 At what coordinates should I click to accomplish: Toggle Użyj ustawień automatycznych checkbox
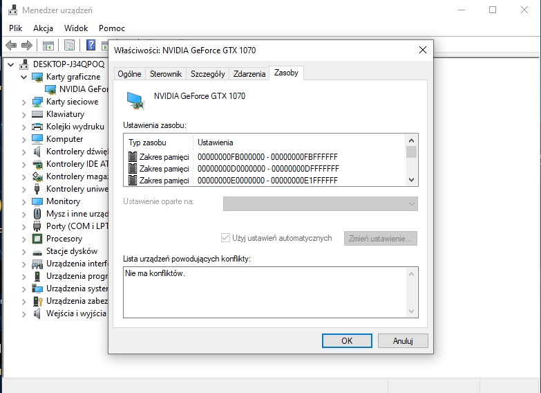point(225,238)
